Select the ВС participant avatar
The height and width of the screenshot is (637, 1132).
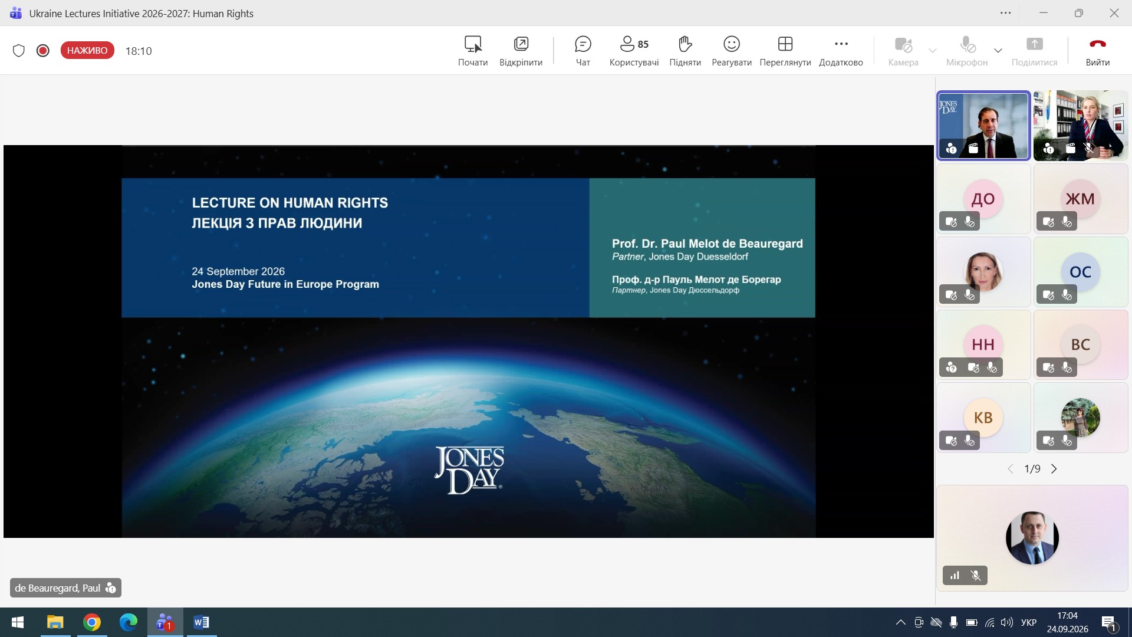click(1080, 344)
